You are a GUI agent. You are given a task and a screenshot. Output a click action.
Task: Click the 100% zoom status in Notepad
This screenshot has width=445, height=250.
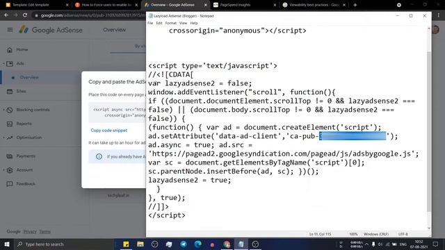353,234
